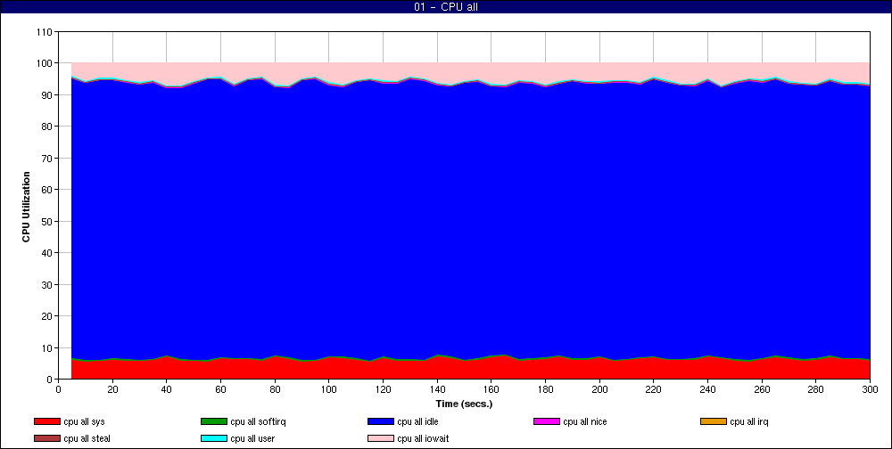Select the 'cpu all softirq' legend label
The height and width of the screenshot is (449, 892).
(259, 421)
